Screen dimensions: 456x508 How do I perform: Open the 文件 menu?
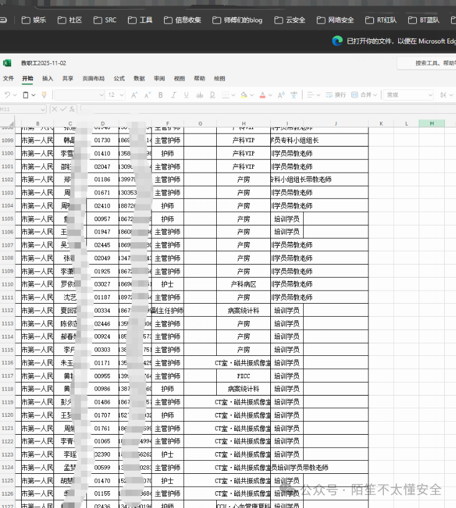[x=8, y=79]
